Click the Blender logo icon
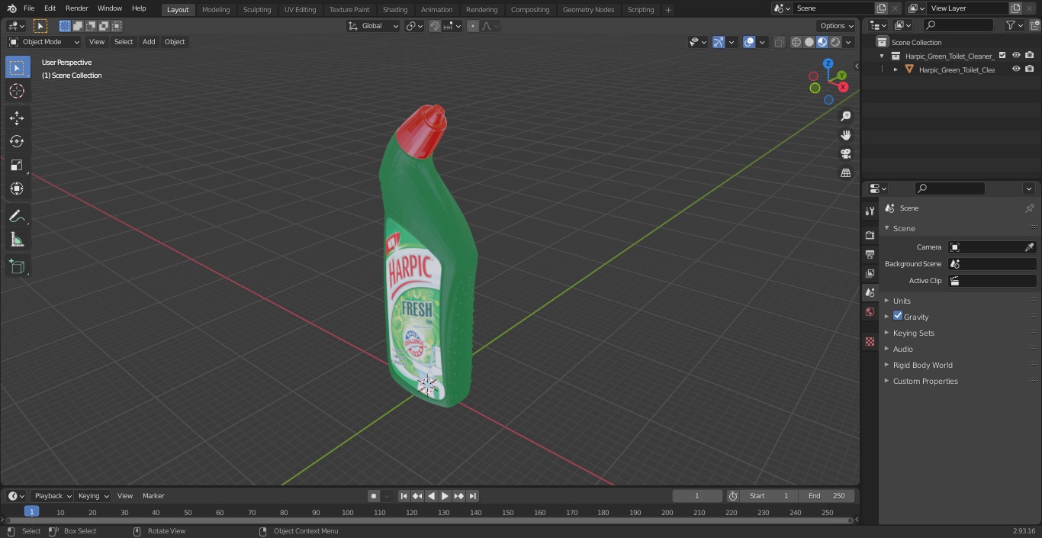 coord(12,8)
